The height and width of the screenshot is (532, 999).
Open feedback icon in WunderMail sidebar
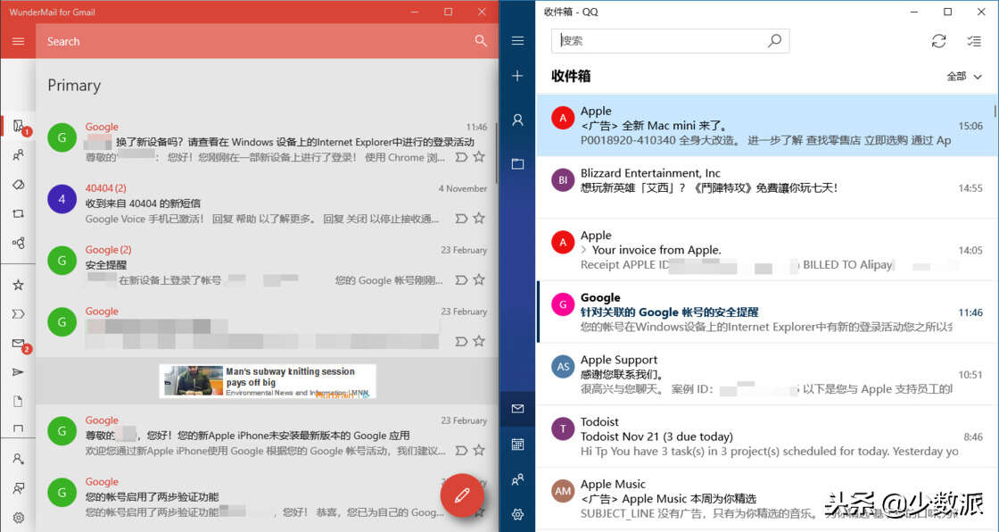(19, 488)
